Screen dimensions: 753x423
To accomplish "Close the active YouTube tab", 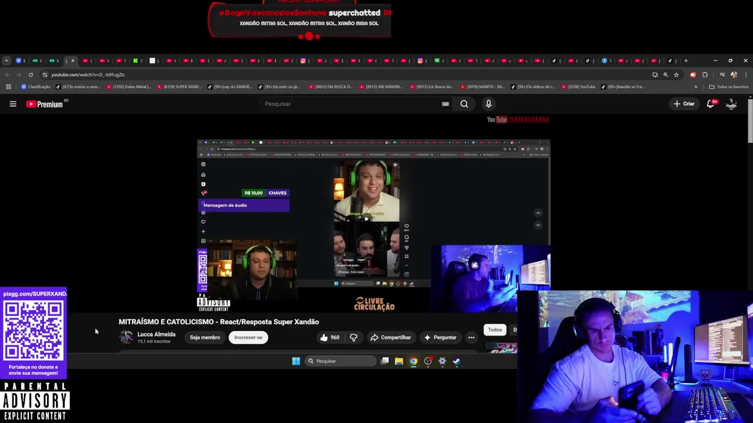I will [x=73, y=61].
